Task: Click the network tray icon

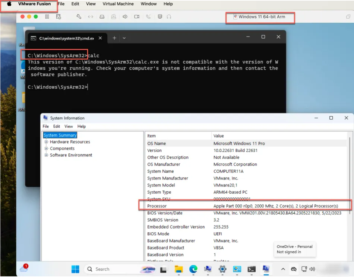Action: pyautogui.click(x=304, y=269)
